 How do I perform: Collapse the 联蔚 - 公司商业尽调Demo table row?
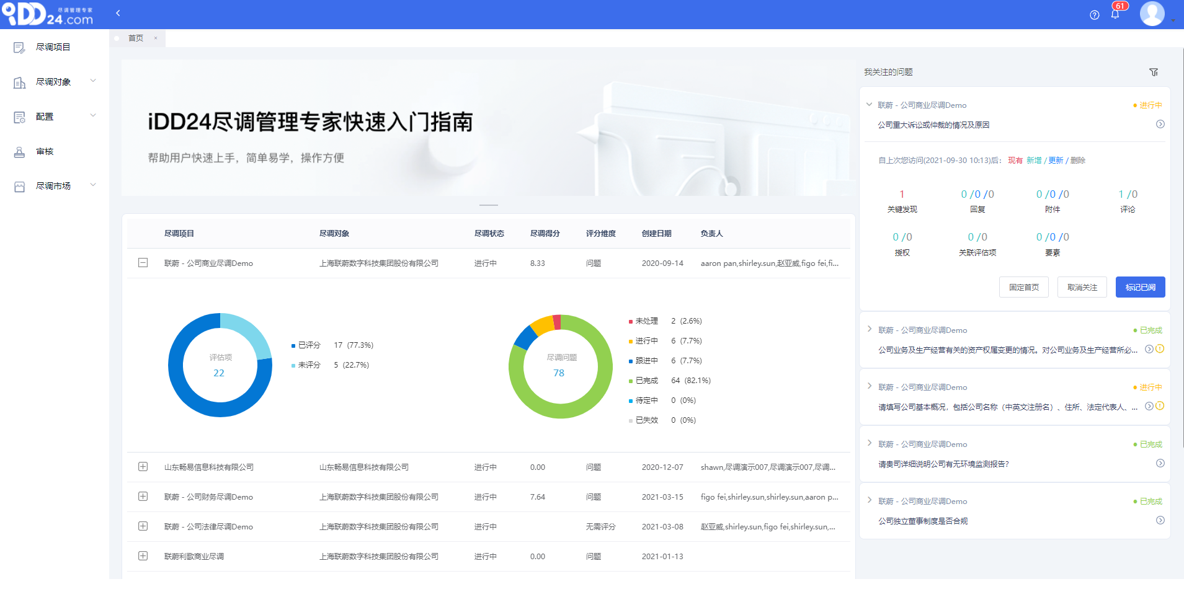143,263
